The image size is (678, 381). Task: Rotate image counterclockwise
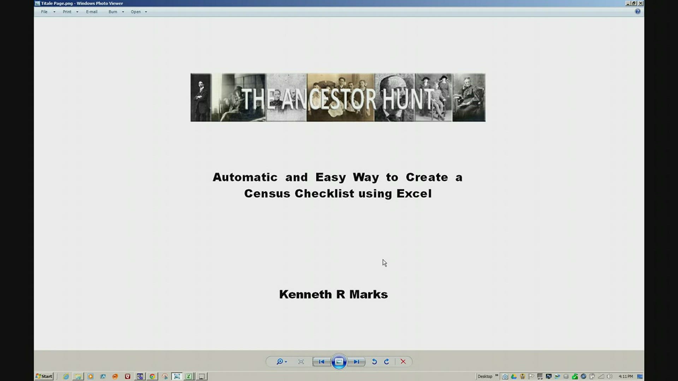pyautogui.click(x=374, y=362)
